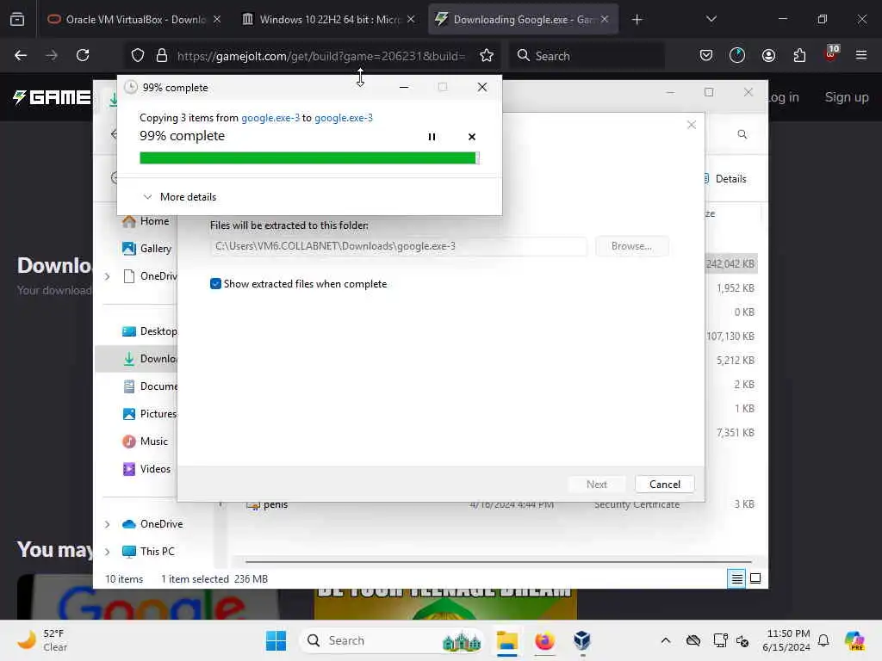Expand the This PC tree node
The image size is (882, 661).
pyautogui.click(x=108, y=552)
